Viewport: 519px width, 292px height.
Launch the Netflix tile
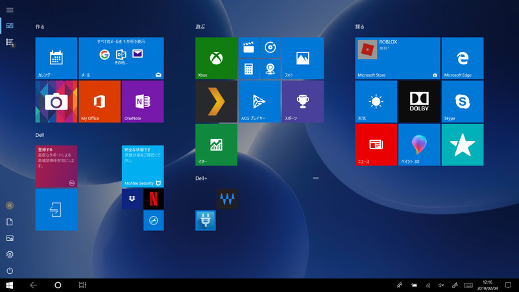coord(154,199)
